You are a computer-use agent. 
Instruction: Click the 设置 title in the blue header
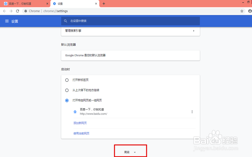15,21
